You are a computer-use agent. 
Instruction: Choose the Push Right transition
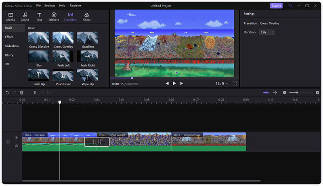point(87,59)
